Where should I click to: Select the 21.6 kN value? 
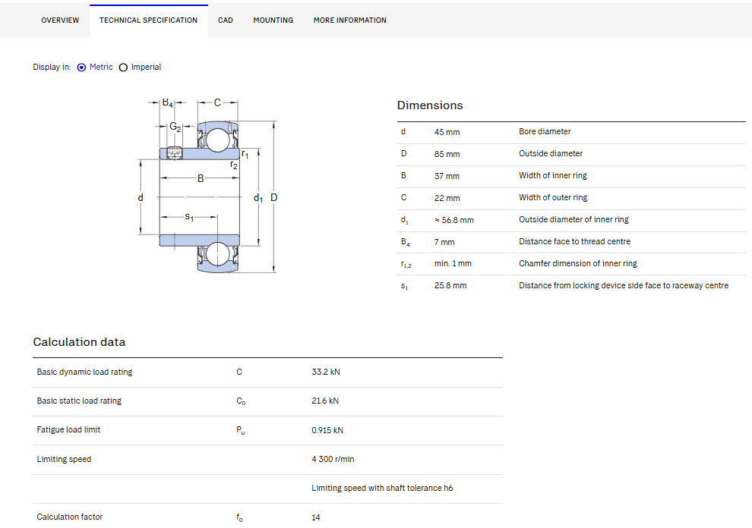click(x=325, y=401)
